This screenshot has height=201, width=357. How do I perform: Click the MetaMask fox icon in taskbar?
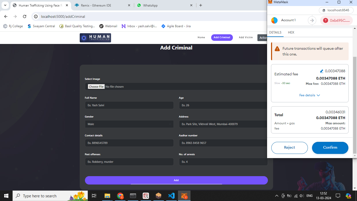184,196
